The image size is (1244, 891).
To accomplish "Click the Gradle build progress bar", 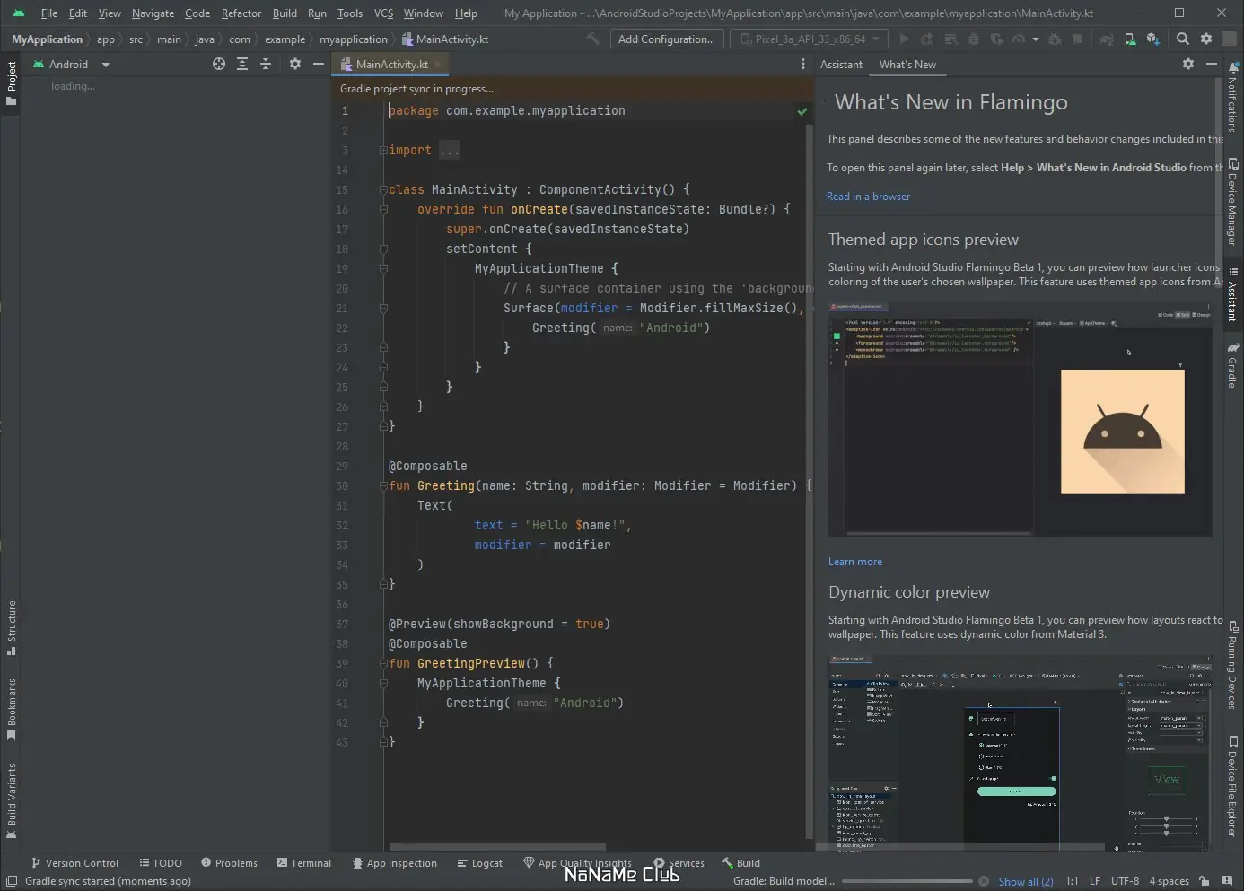I will coord(907,881).
